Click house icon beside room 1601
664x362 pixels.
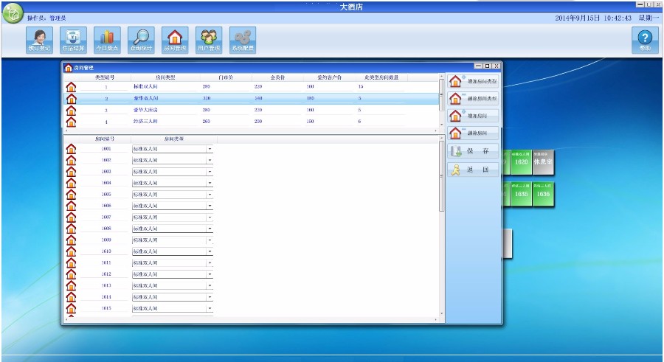pyautogui.click(x=71, y=149)
